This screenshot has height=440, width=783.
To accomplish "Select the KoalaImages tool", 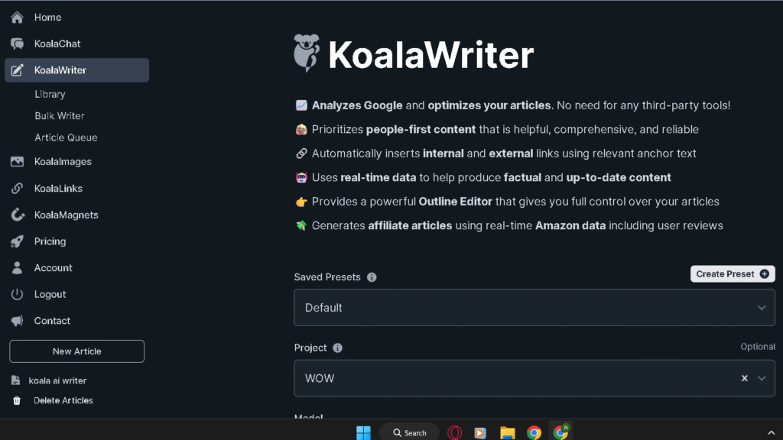I will (x=61, y=161).
